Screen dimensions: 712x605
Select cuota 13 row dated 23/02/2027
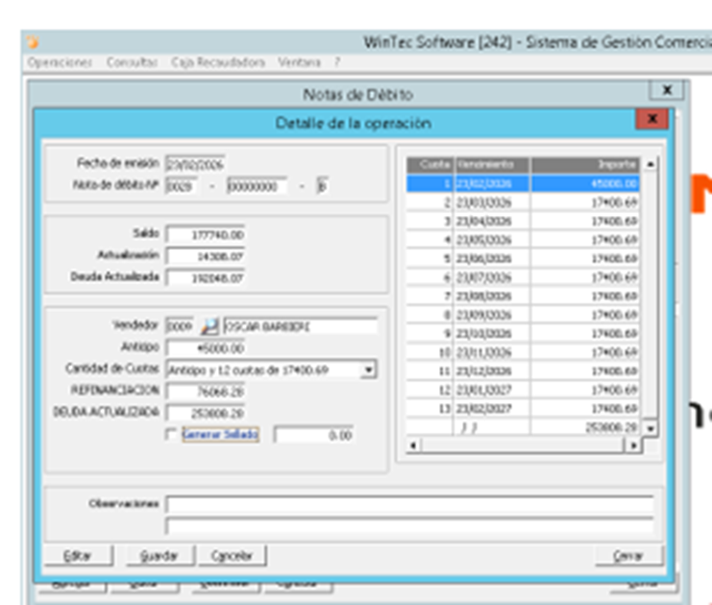pos(523,408)
